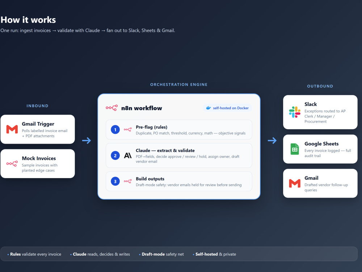The image size is (362, 272).
Task: Open the Pre-flag (rules) step title
Action: 151,127
